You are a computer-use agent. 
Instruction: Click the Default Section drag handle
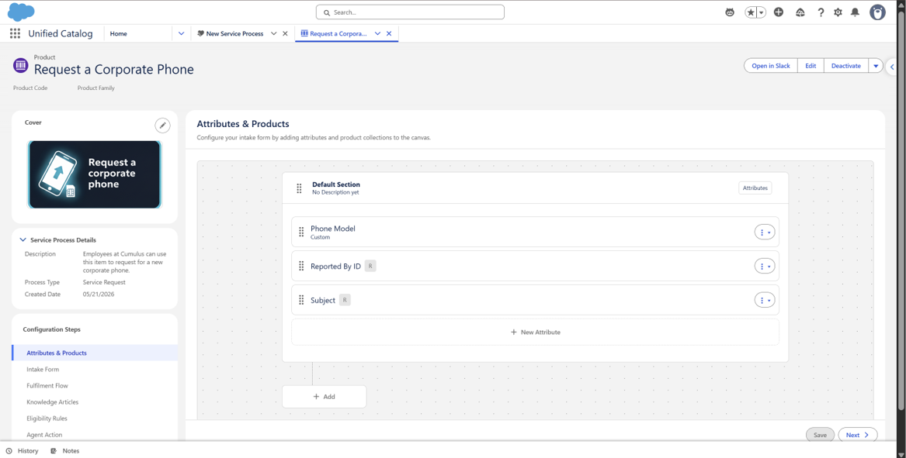pos(300,188)
